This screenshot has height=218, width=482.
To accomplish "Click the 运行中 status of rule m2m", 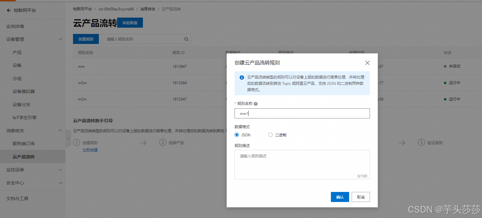I will tap(452, 99).
